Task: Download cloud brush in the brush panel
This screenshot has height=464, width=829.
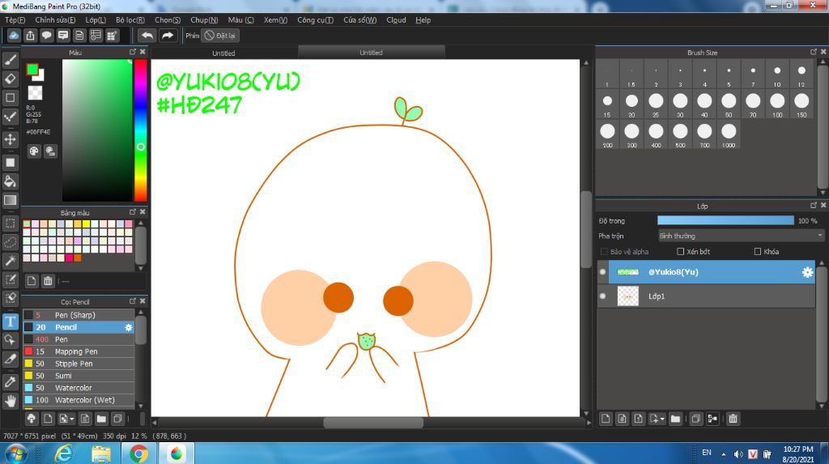Action: 32,419
